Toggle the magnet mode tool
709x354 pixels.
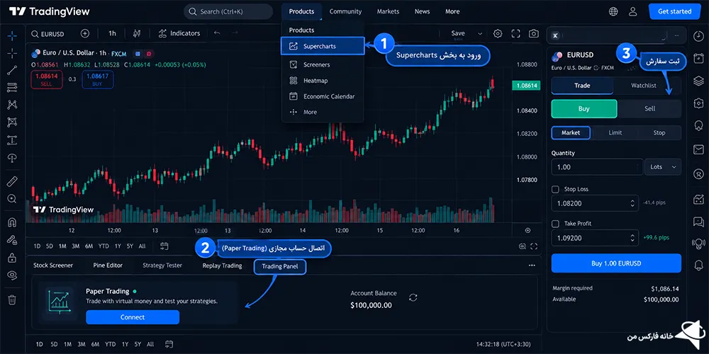[12, 222]
